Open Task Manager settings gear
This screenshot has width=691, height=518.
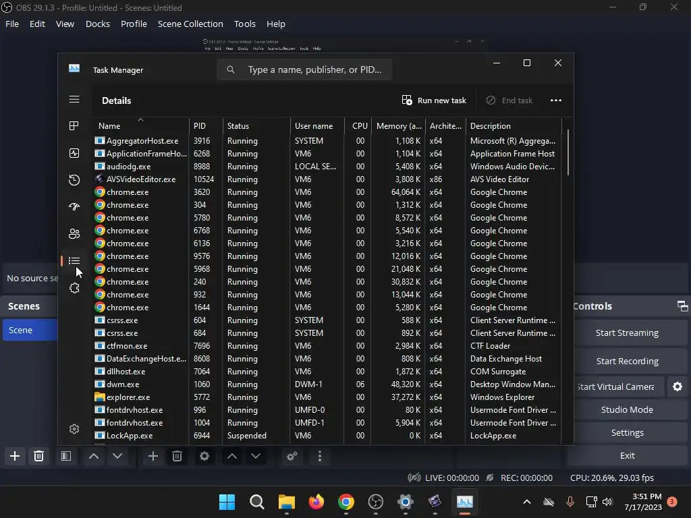point(74,429)
